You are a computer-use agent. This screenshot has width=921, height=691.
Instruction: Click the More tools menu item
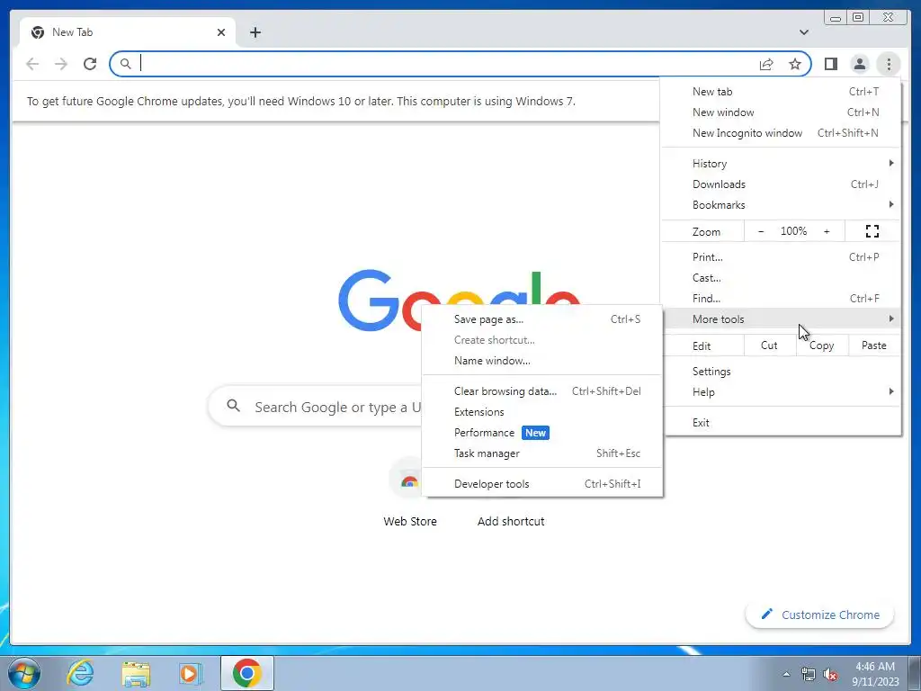(782, 319)
